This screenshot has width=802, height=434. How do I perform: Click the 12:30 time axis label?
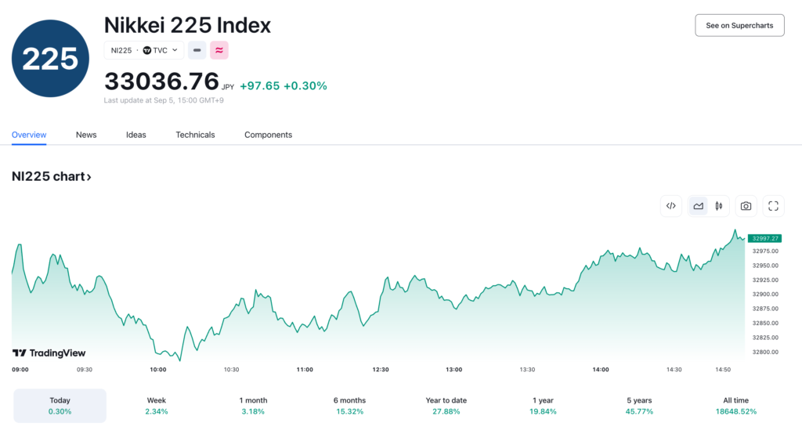381,370
